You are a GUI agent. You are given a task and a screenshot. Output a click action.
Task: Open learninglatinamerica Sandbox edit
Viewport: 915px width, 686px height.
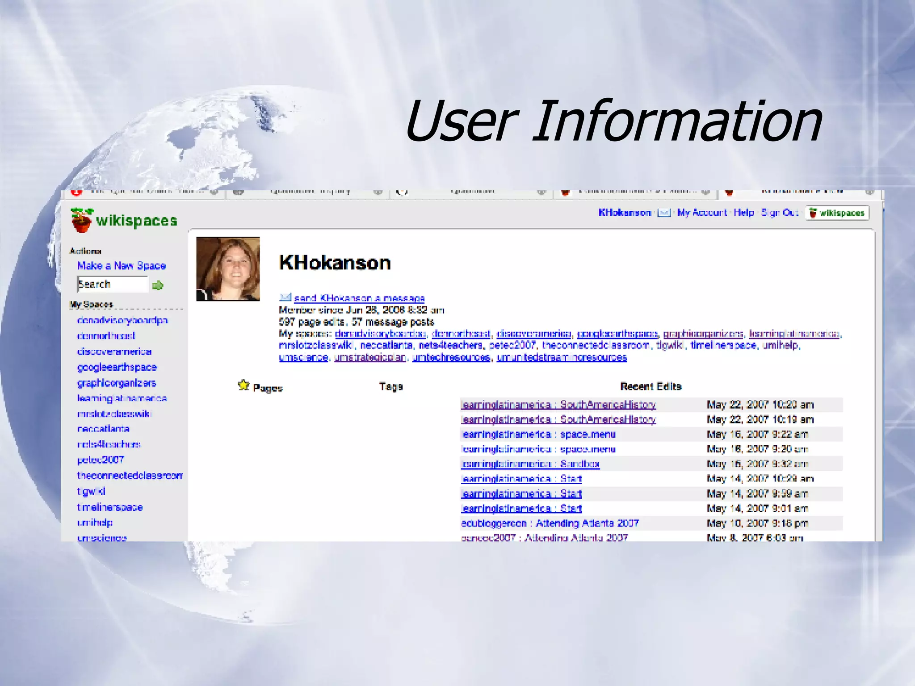coord(530,464)
